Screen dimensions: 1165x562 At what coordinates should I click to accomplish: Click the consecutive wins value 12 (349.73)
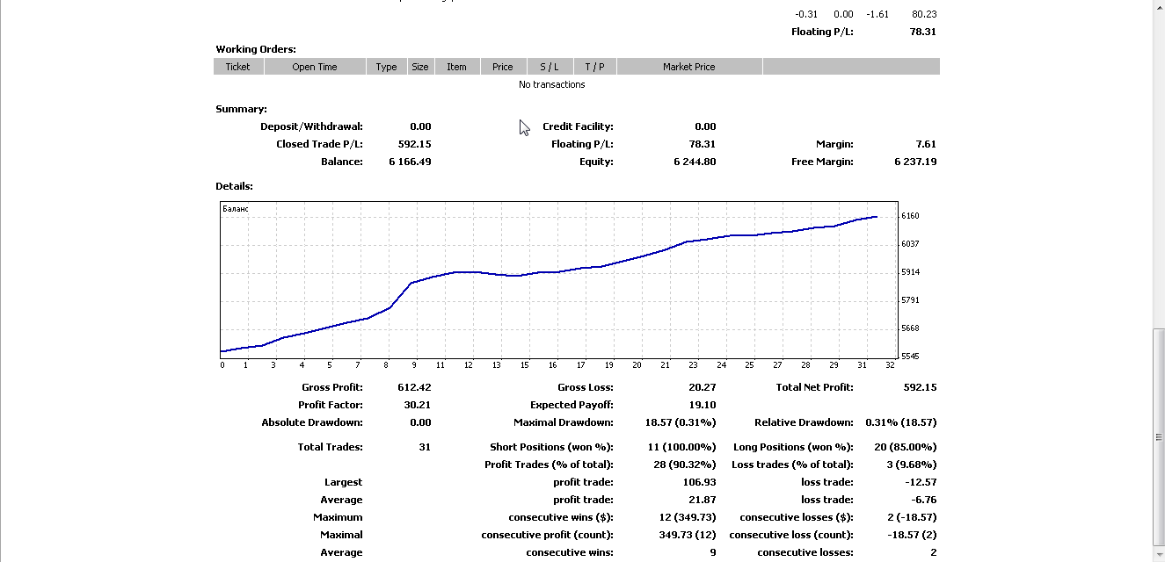click(x=688, y=517)
